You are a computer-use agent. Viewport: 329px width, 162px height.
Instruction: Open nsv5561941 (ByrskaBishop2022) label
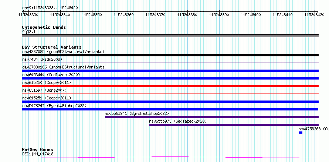(x=137, y=113)
